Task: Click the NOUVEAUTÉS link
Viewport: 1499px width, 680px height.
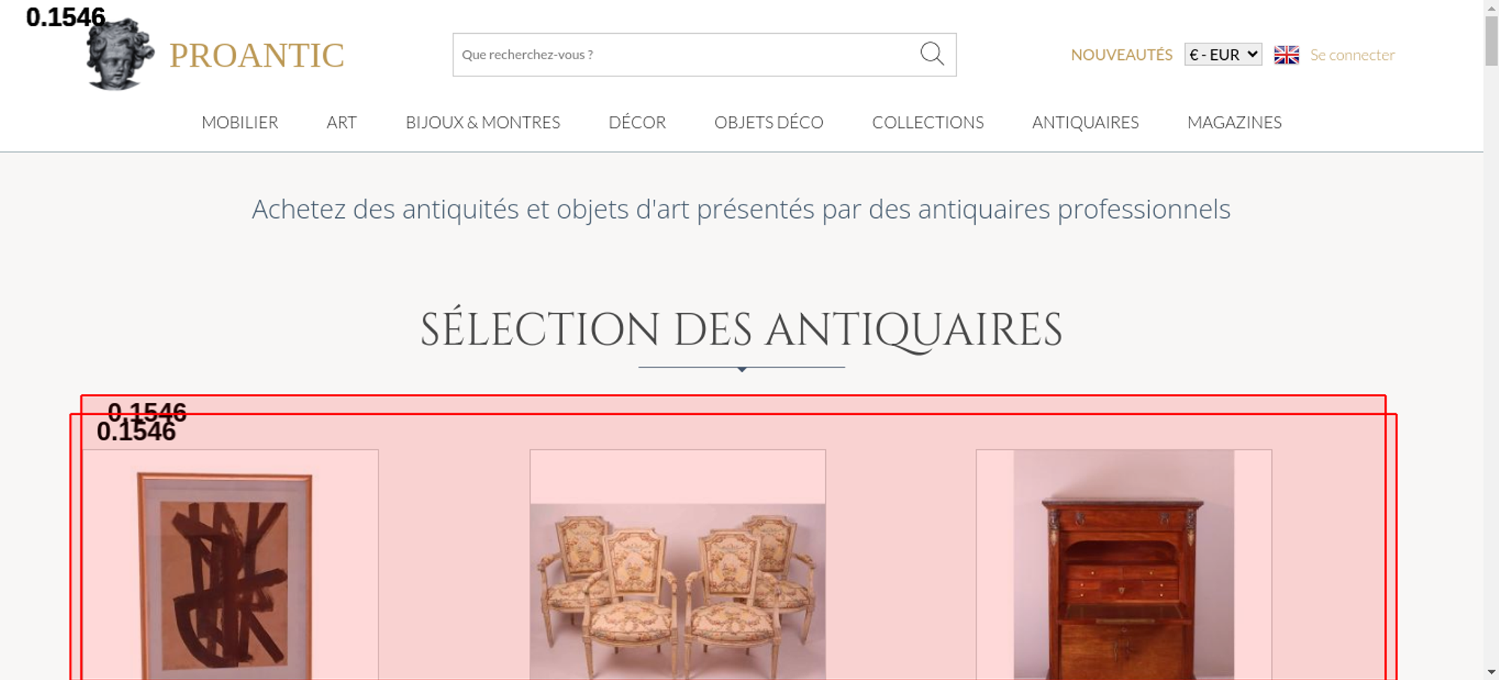Action: [x=1121, y=55]
